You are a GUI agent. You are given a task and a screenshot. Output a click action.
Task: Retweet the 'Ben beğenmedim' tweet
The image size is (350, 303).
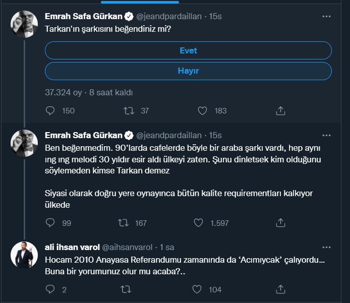[x=123, y=222]
